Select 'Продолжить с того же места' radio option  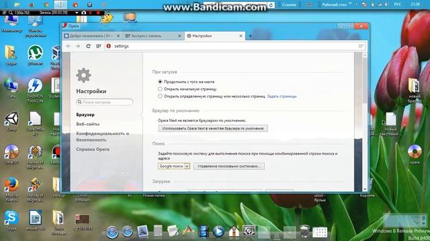tap(160, 82)
